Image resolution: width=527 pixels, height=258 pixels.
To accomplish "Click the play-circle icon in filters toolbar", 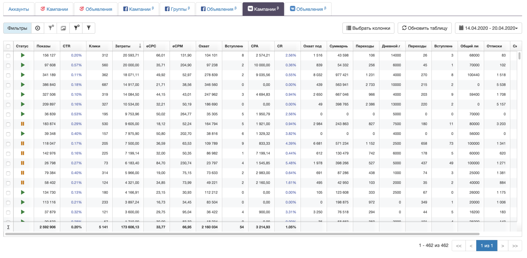I will tap(38, 28).
